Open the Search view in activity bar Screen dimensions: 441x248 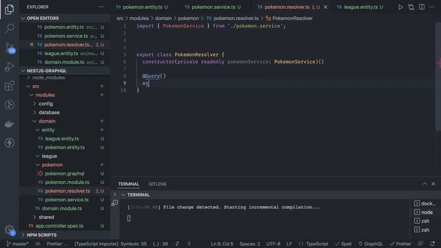[10, 28]
